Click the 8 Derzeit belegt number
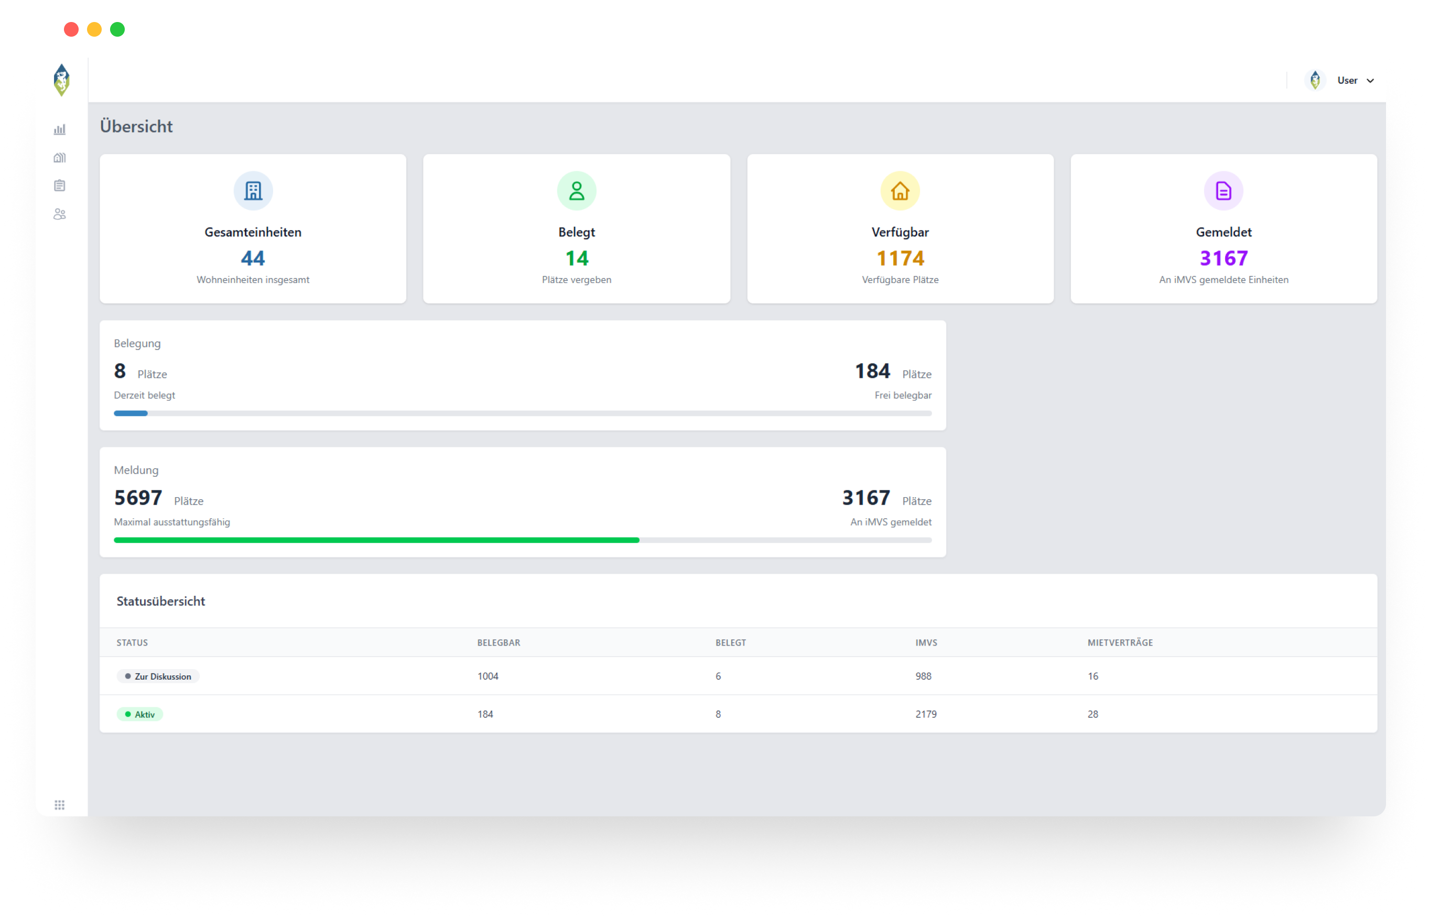The width and height of the screenshot is (1429, 918). [120, 371]
